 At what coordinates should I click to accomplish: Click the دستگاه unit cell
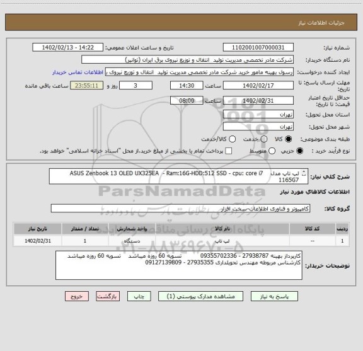[x=132, y=241]
